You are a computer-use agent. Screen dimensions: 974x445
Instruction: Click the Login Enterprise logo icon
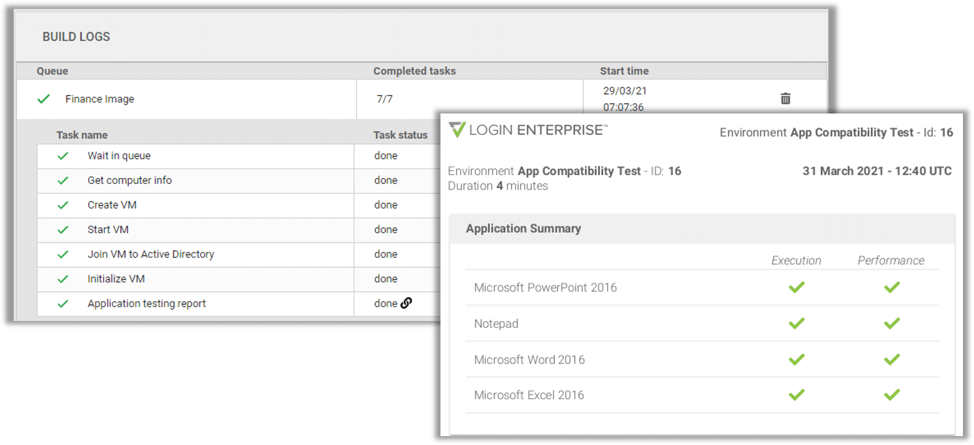[x=457, y=129]
